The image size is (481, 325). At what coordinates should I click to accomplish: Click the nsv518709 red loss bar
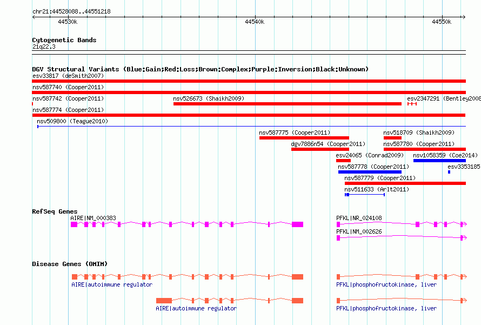392,138
